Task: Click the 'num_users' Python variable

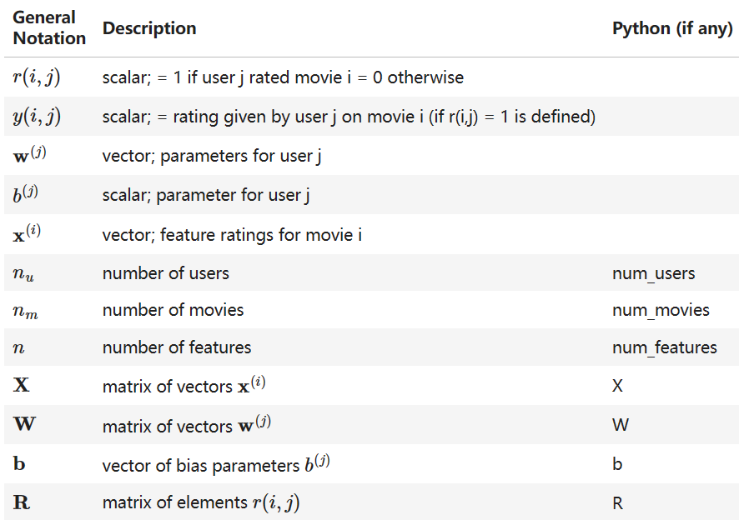Action: [x=653, y=273]
